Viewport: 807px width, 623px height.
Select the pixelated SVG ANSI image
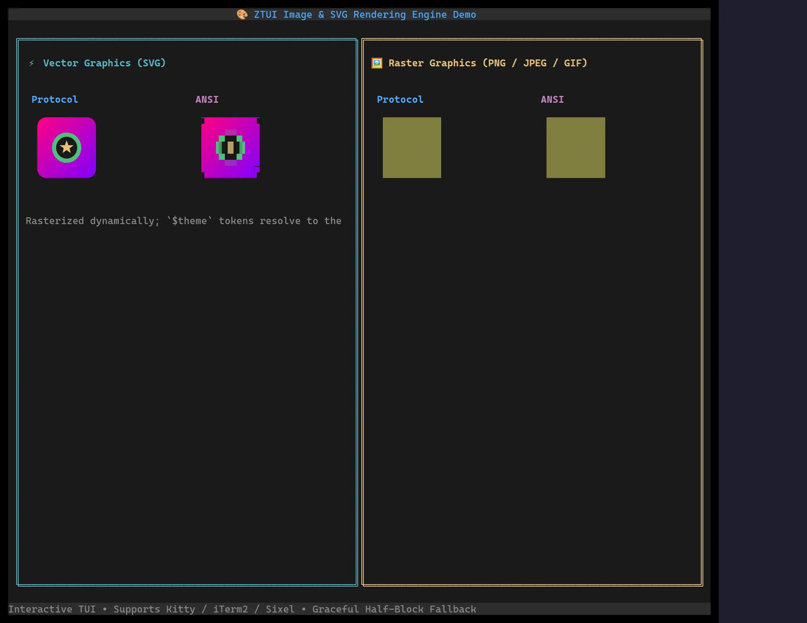point(231,148)
